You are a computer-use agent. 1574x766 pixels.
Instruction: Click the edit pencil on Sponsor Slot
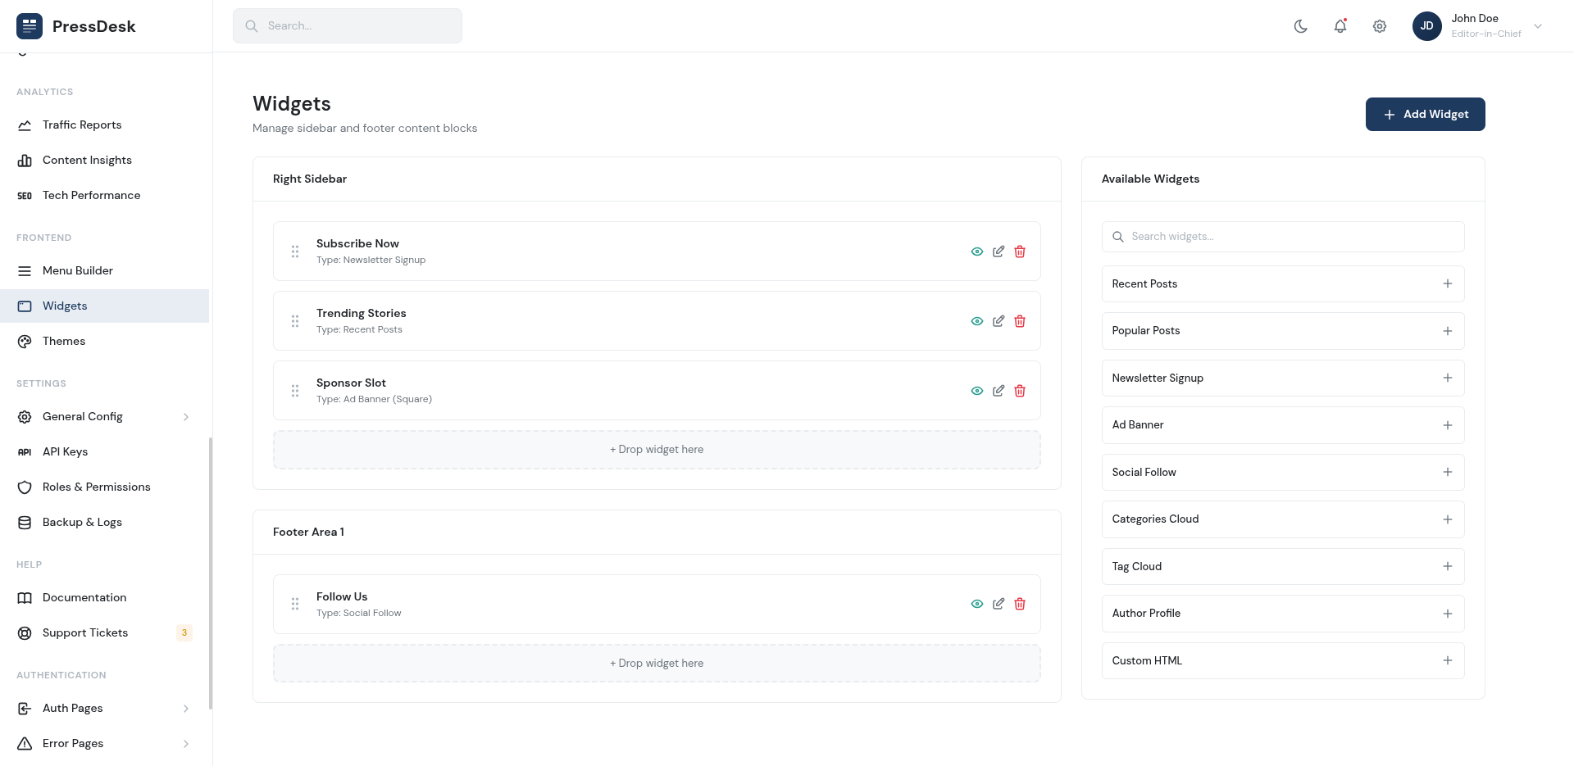pyautogui.click(x=999, y=391)
